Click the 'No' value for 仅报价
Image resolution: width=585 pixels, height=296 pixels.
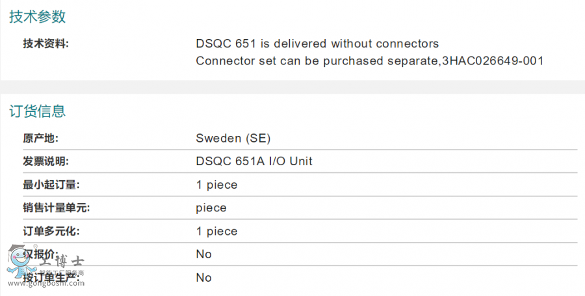203,254
